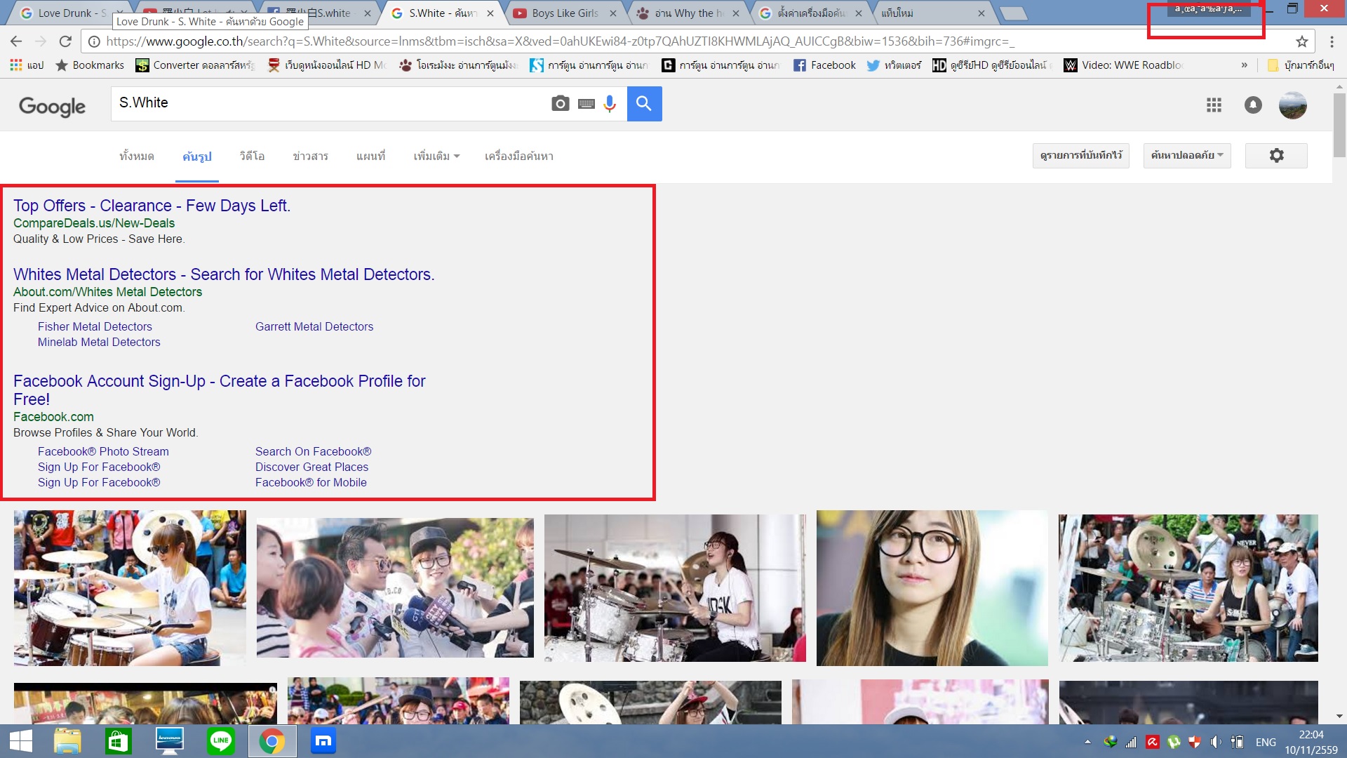This screenshot has height=758, width=1347.
Task: Expand the More search categories dropdown
Action: 436,156
